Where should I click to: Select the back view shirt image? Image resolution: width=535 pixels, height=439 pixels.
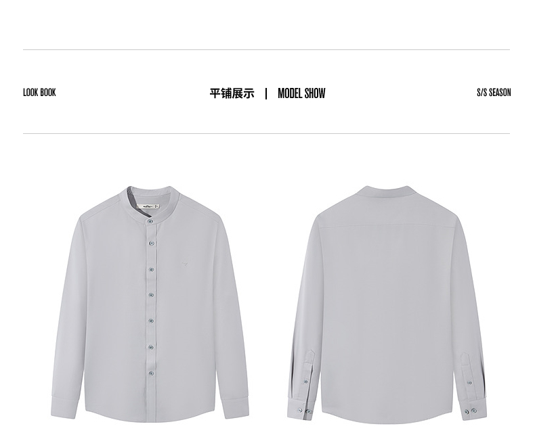coord(387,304)
